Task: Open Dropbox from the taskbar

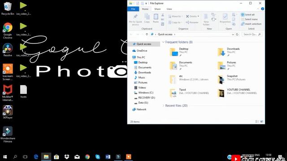Action: pyautogui.click(x=67, y=157)
